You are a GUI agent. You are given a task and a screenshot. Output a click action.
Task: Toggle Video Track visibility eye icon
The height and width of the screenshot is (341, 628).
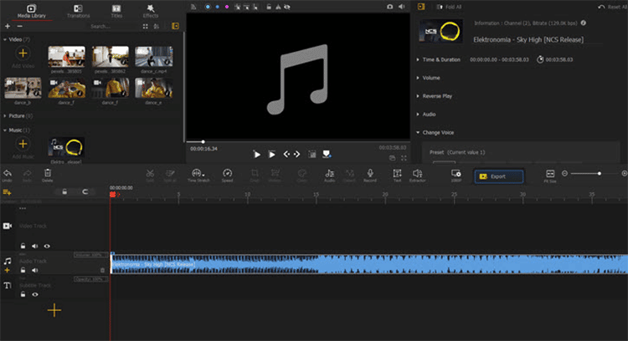point(47,247)
